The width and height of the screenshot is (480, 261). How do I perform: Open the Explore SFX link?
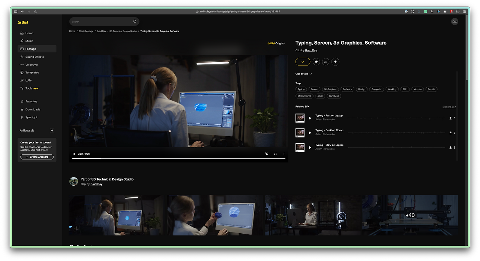point(449,107)
